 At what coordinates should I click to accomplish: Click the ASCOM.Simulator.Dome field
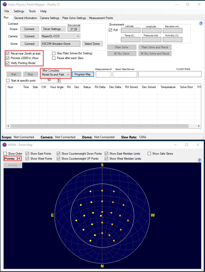(61, 44)
